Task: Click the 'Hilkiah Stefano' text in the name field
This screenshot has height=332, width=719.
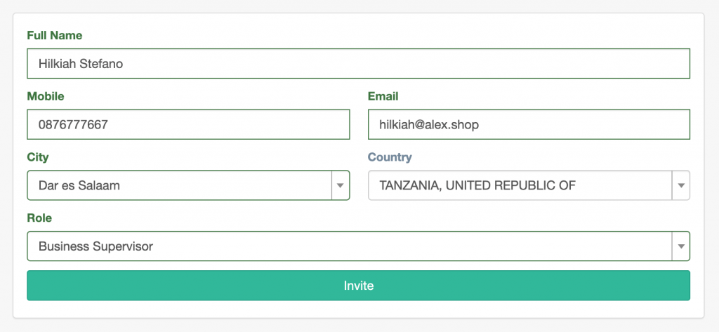Action: [x=81, y=64]
